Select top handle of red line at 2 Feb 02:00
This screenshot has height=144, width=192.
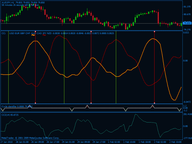(x=155, y=32)
